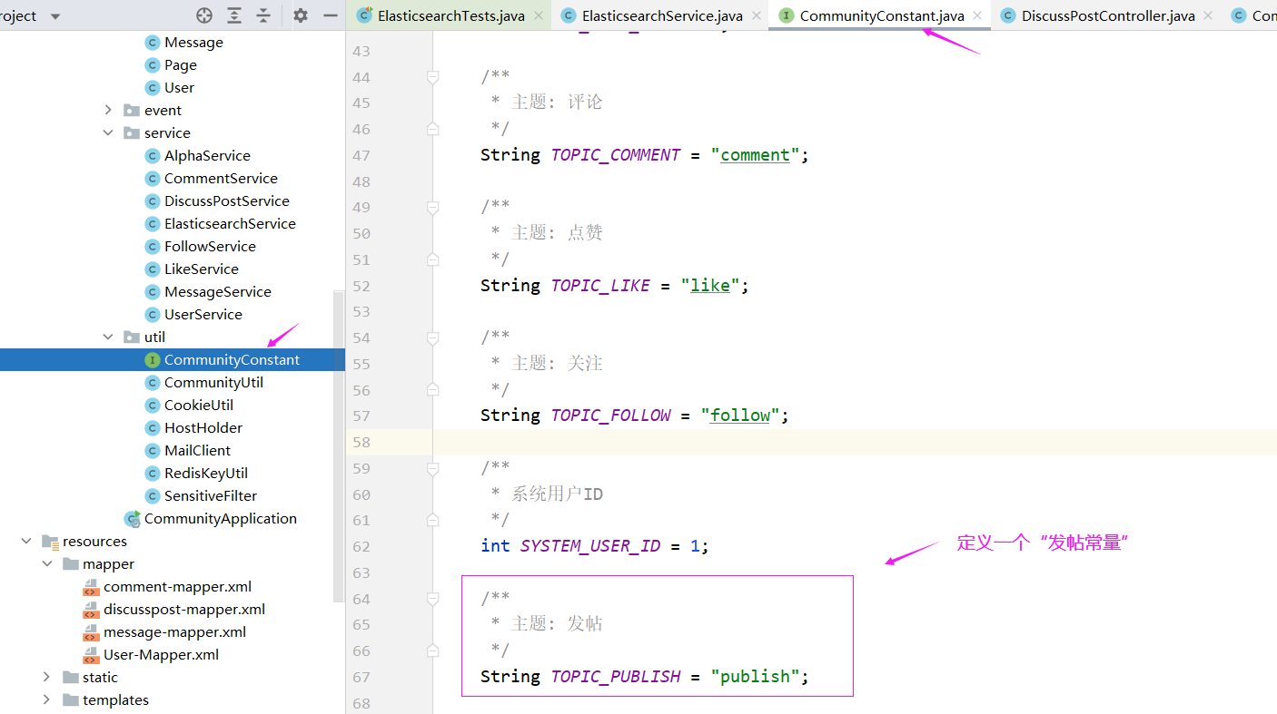The height and width of the screenshot is (714, 1277).
Task: Fold the comment block at line 49
Action: (x=433, y=208)
